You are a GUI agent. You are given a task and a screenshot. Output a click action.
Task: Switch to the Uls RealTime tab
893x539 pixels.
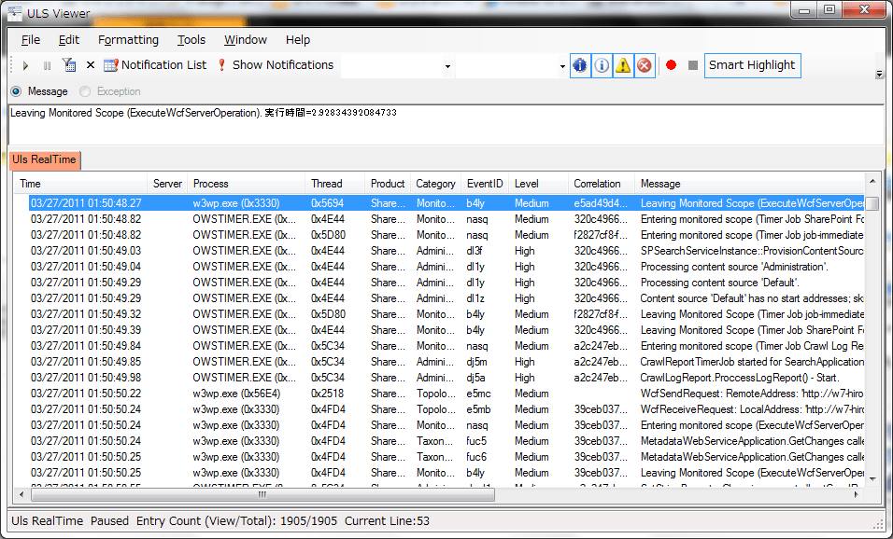tap(44, 160)
